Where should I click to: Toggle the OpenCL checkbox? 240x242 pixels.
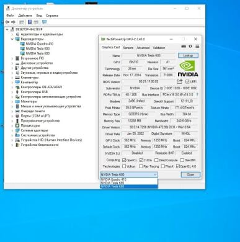pos(124,160)
